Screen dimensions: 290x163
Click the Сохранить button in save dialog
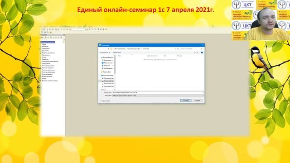pos(186,101)
